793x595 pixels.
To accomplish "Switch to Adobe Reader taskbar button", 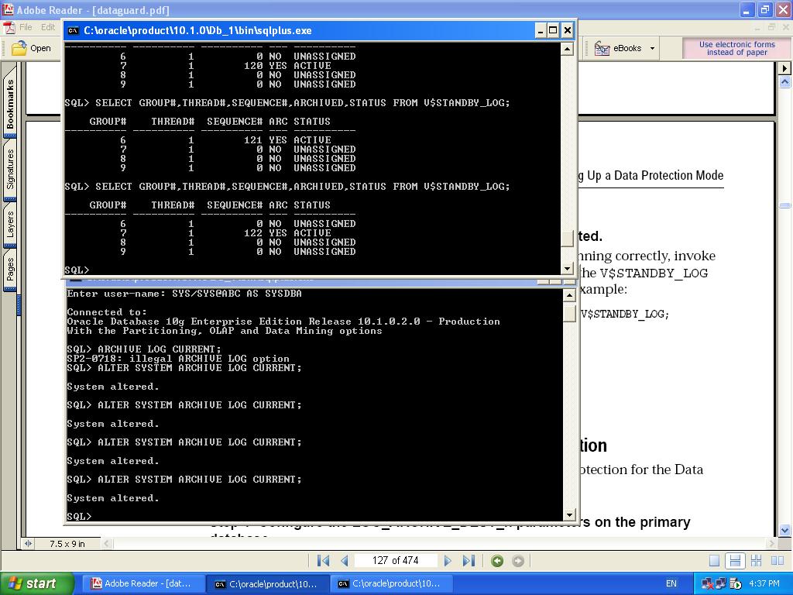I will (x=142, y=583).
